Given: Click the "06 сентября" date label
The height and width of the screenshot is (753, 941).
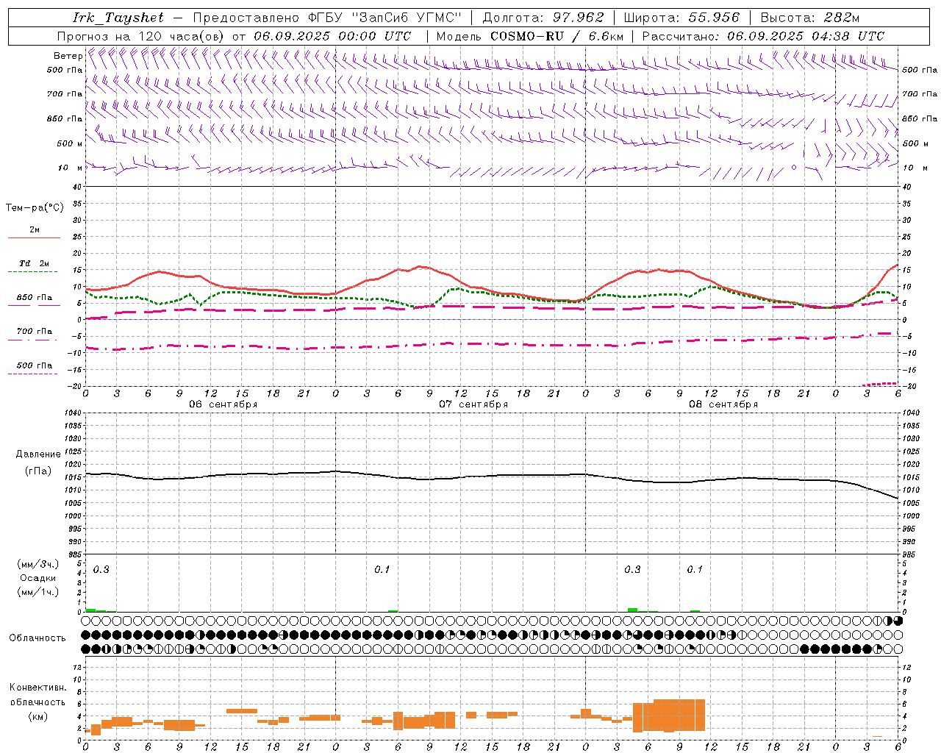Looking at the screenshot, I should click(223, 404).
